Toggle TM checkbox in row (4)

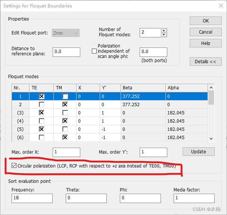(65, 121)
